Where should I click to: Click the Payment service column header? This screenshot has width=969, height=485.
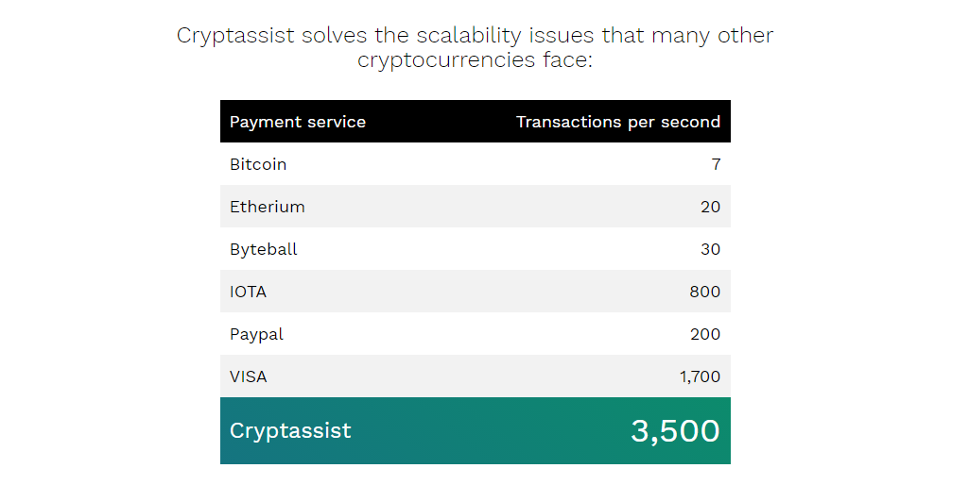pyautogui.click(x=297, y=122)
